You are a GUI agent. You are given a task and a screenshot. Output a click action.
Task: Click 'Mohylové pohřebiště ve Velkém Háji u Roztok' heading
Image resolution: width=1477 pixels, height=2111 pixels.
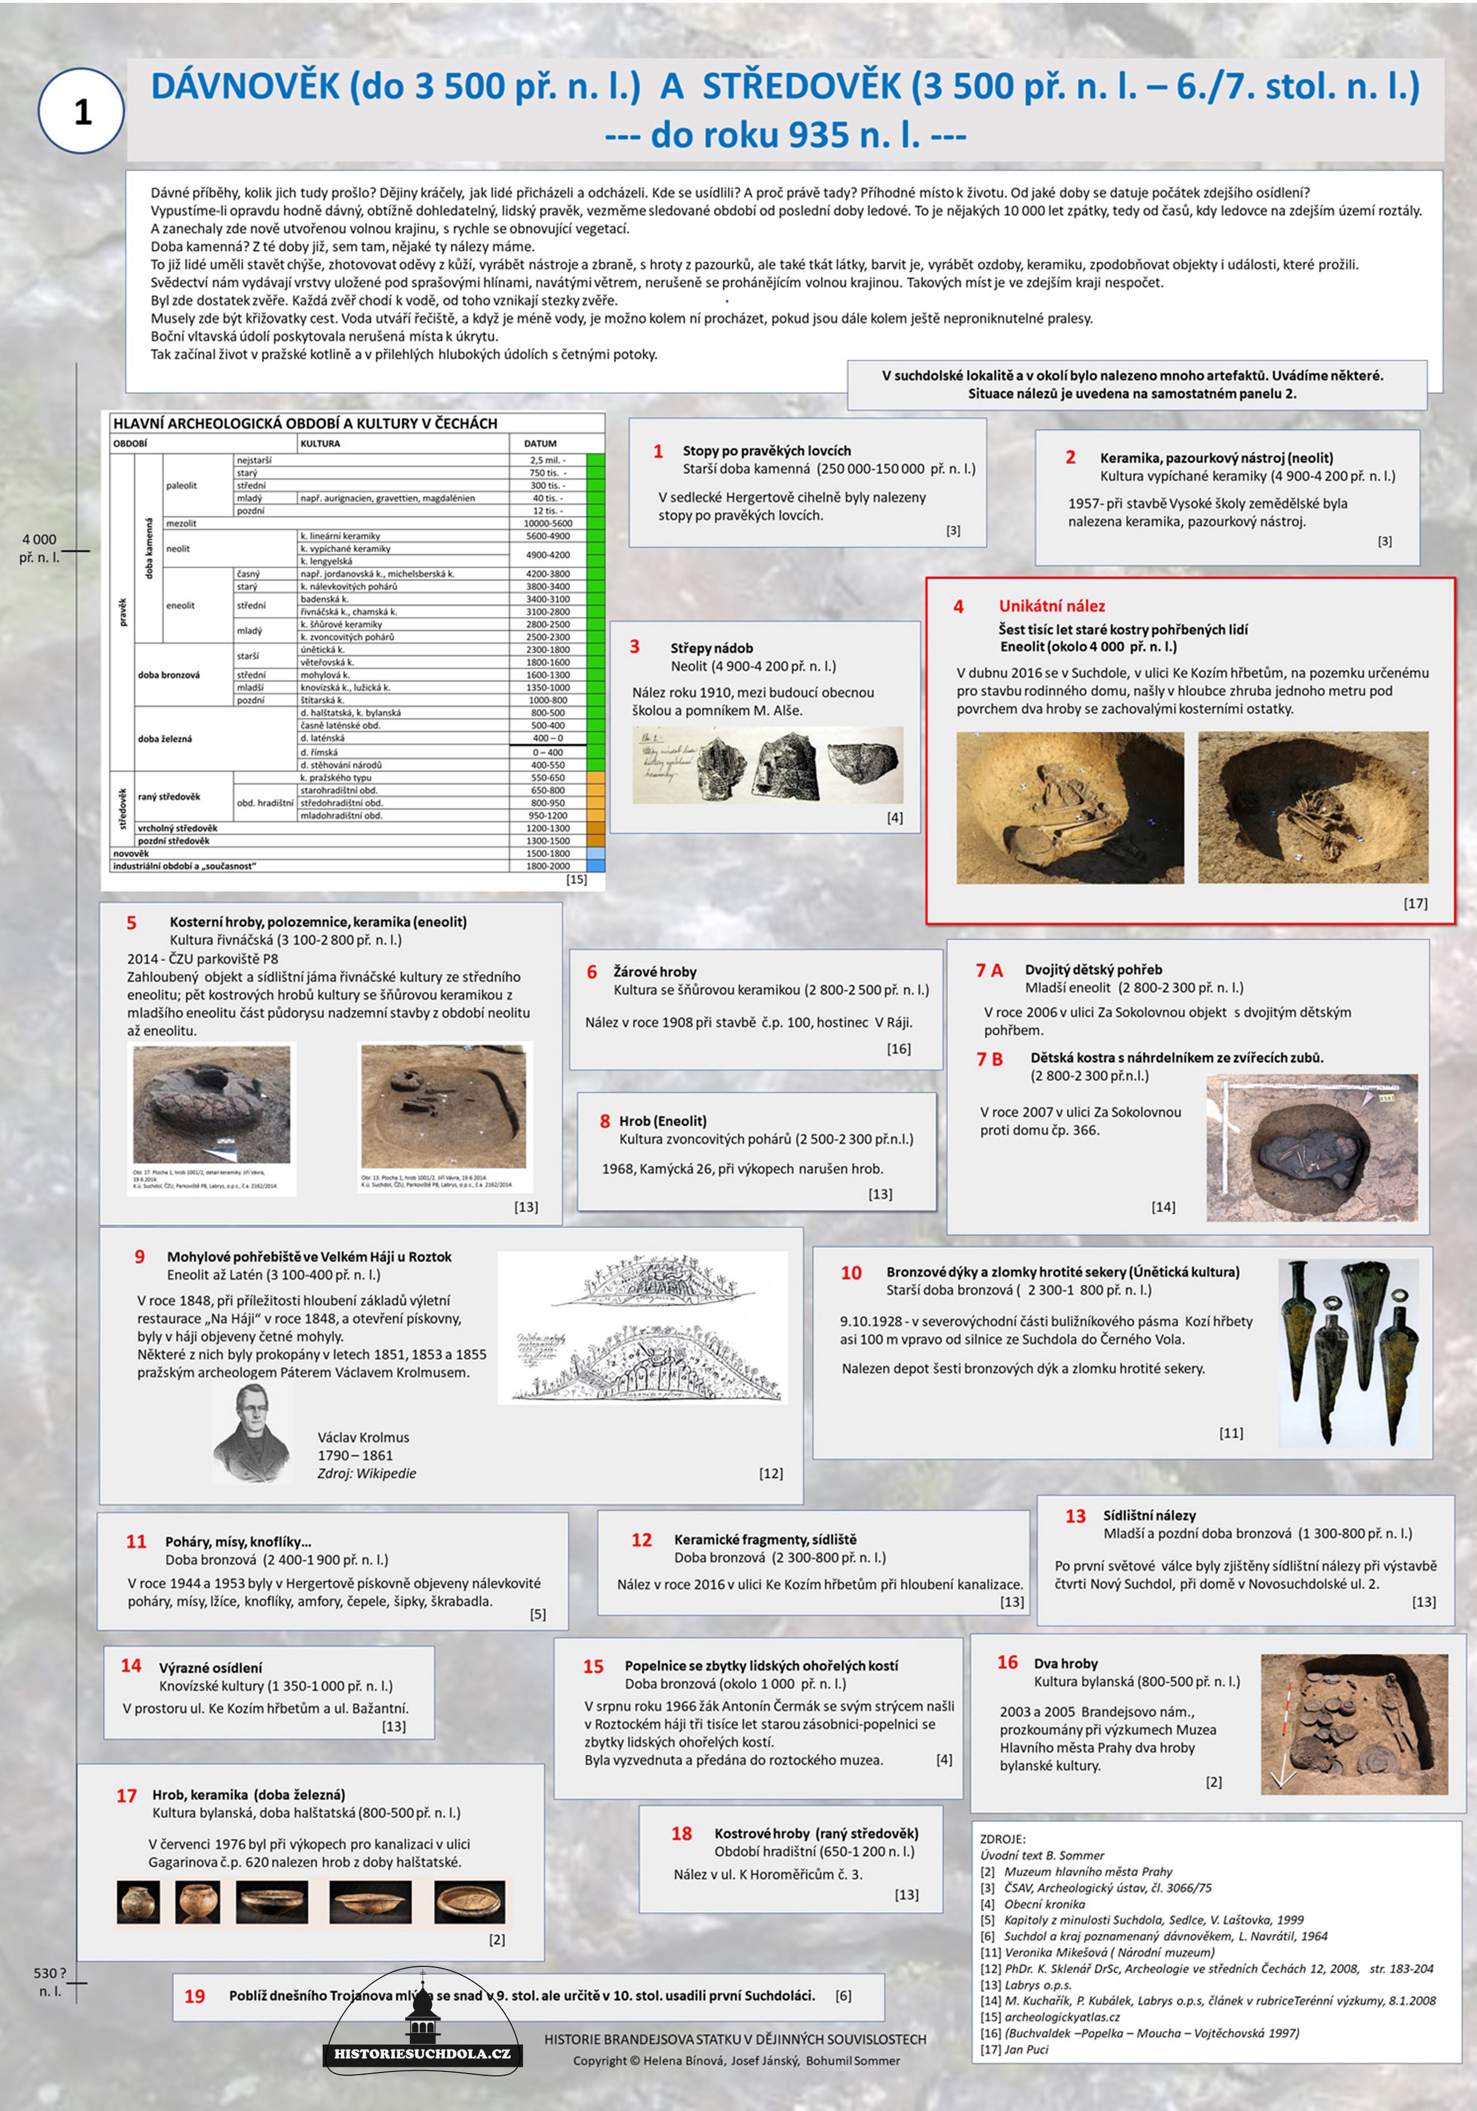click(x=309, y=1257)
